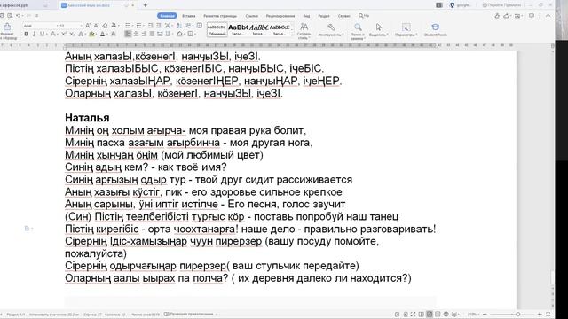The image size is (568, 319).
Task: Zoom out with the minus button
Action: (x=485, y=315)
